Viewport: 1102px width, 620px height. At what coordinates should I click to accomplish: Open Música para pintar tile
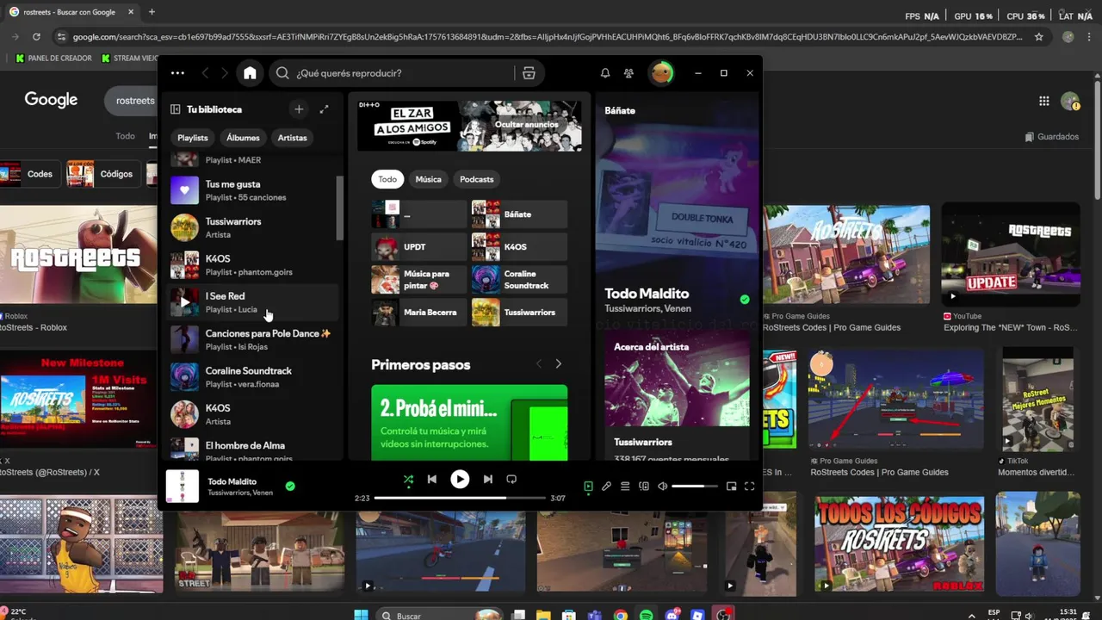click(419, 279)
